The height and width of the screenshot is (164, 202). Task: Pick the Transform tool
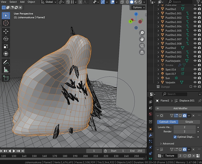pos(6,54)
